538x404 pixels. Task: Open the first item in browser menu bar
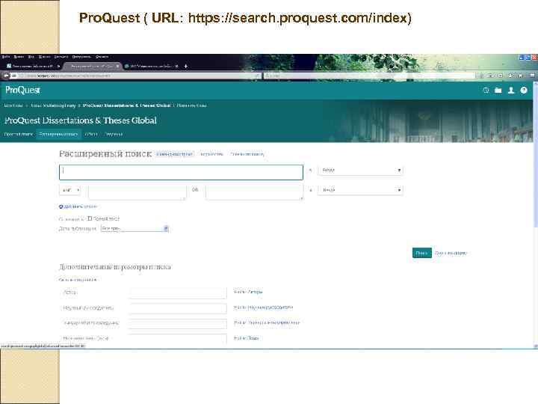pos(5,57)
